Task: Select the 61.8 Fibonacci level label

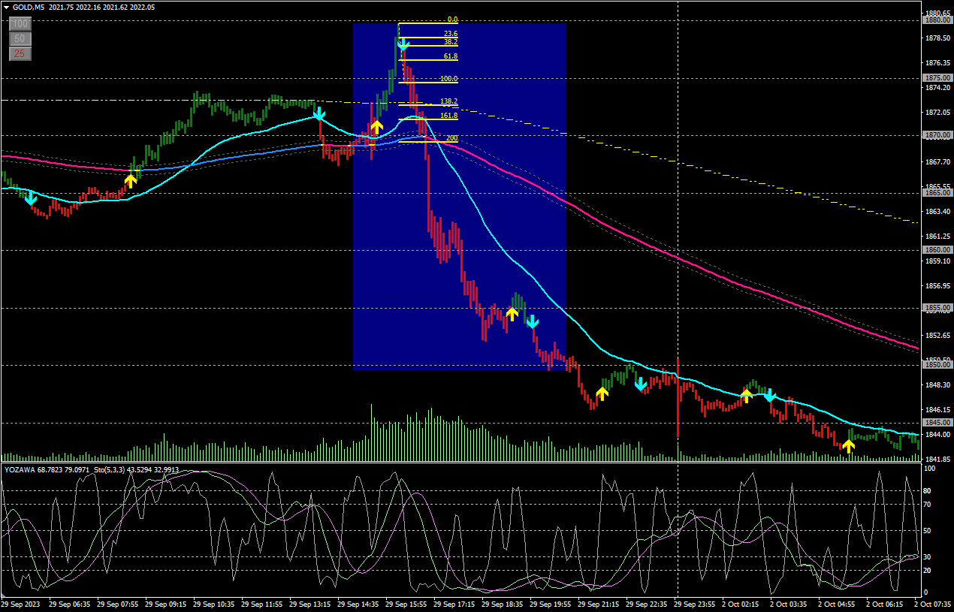Action: coord(450,56)
